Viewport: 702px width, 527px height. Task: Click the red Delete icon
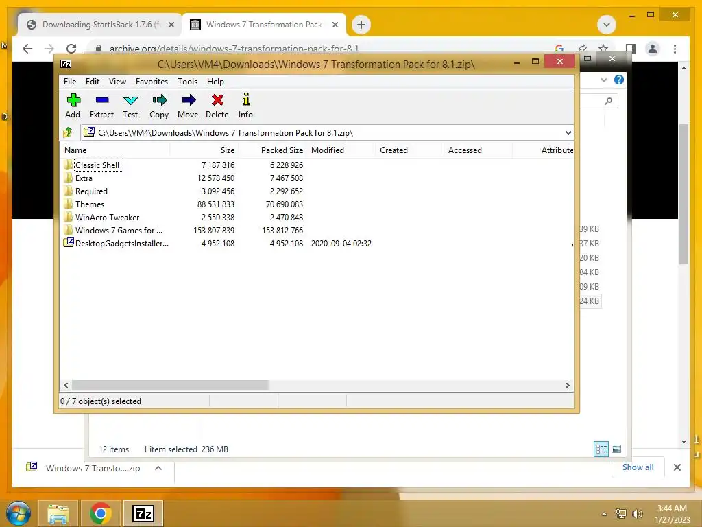(x=217, y=106)
